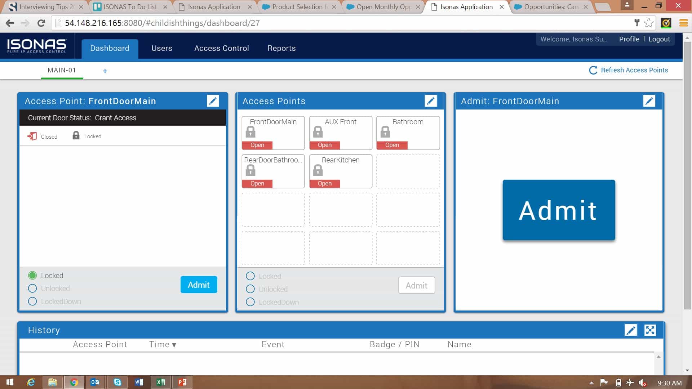Open the Reports menu
Viewport: 692px width, 389px height.
pos(281,48)
